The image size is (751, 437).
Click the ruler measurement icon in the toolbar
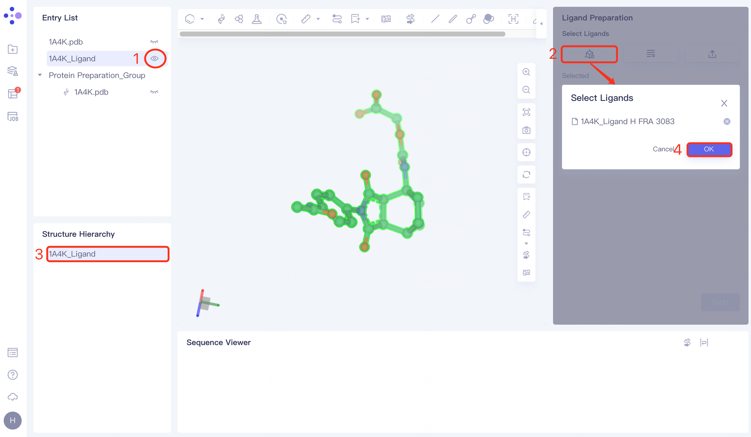306,19
